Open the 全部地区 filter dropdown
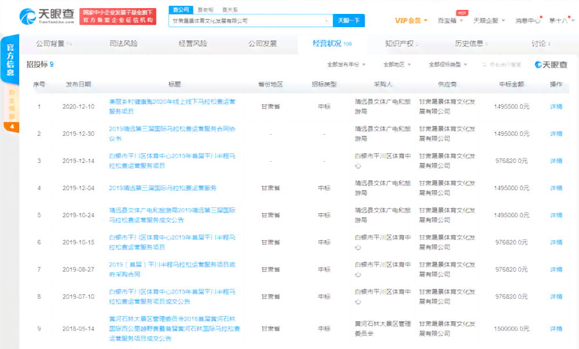 397,65
